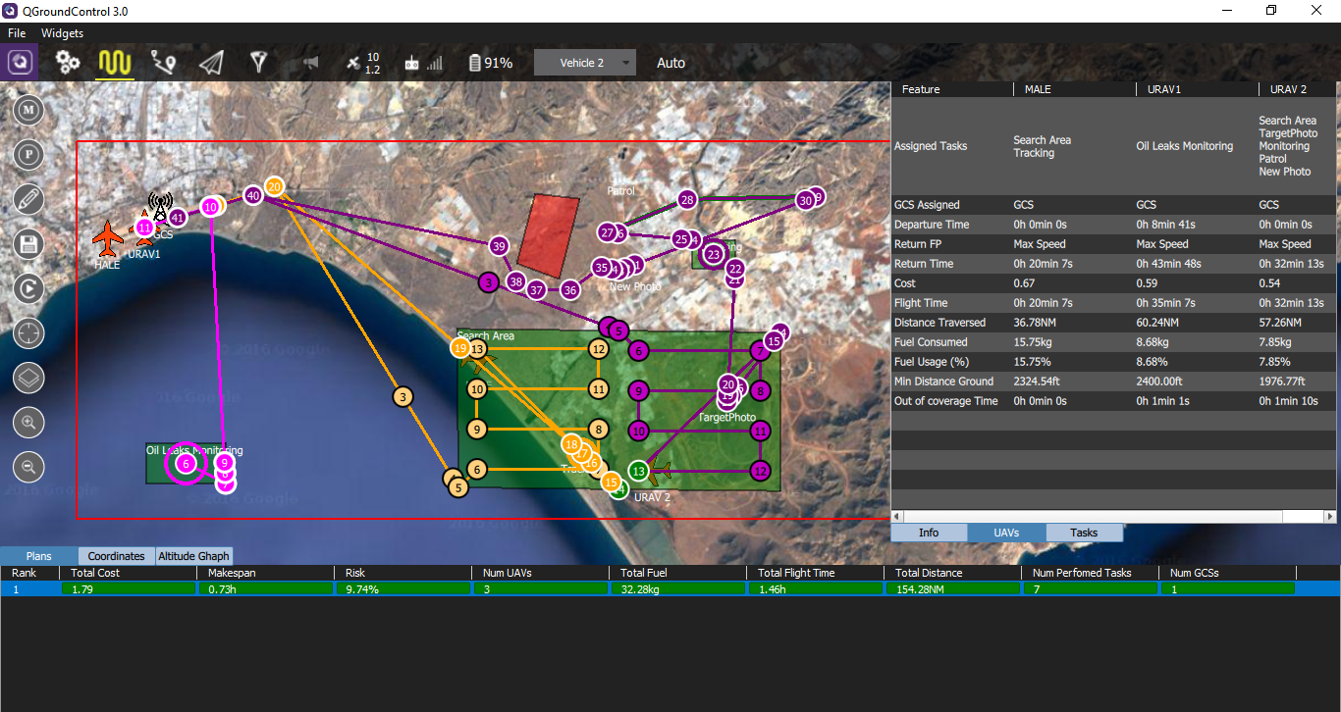Image resolution: width=1341 pixels, height=712 pixels.
Task: Open the waypoint route plan view
Action: (x=163, y=63)
